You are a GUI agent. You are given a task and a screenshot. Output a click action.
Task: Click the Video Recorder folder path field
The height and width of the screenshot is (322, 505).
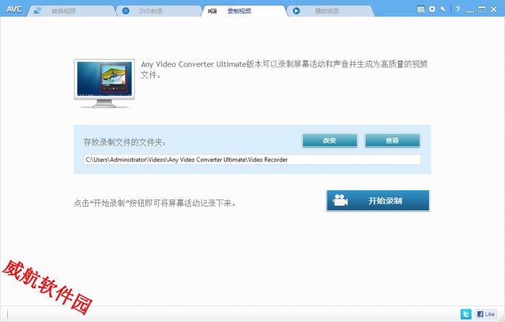tap(252, 159)
